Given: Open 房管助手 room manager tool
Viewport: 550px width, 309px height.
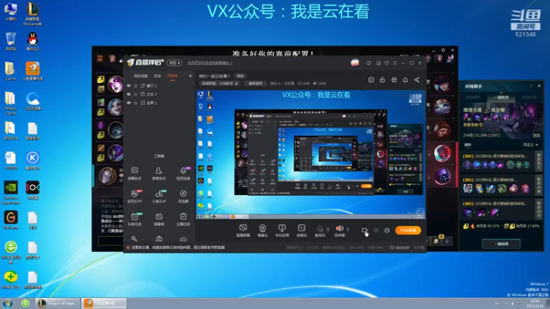Looking at the screenshot, I should [159, 174].
